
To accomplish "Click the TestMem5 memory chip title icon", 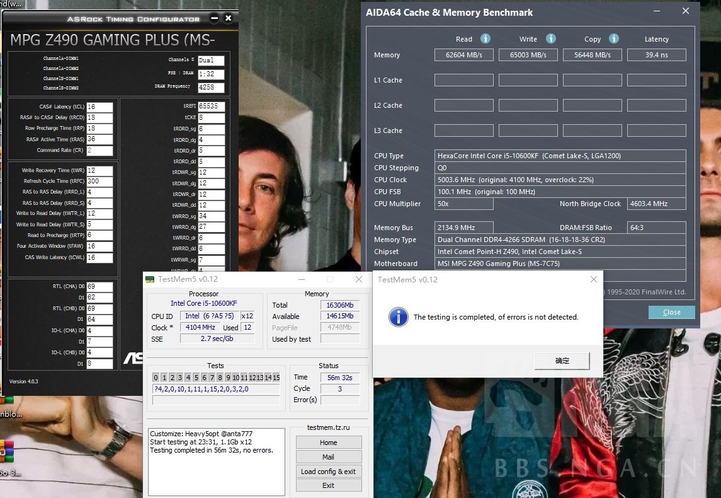I will click(149, 279).
